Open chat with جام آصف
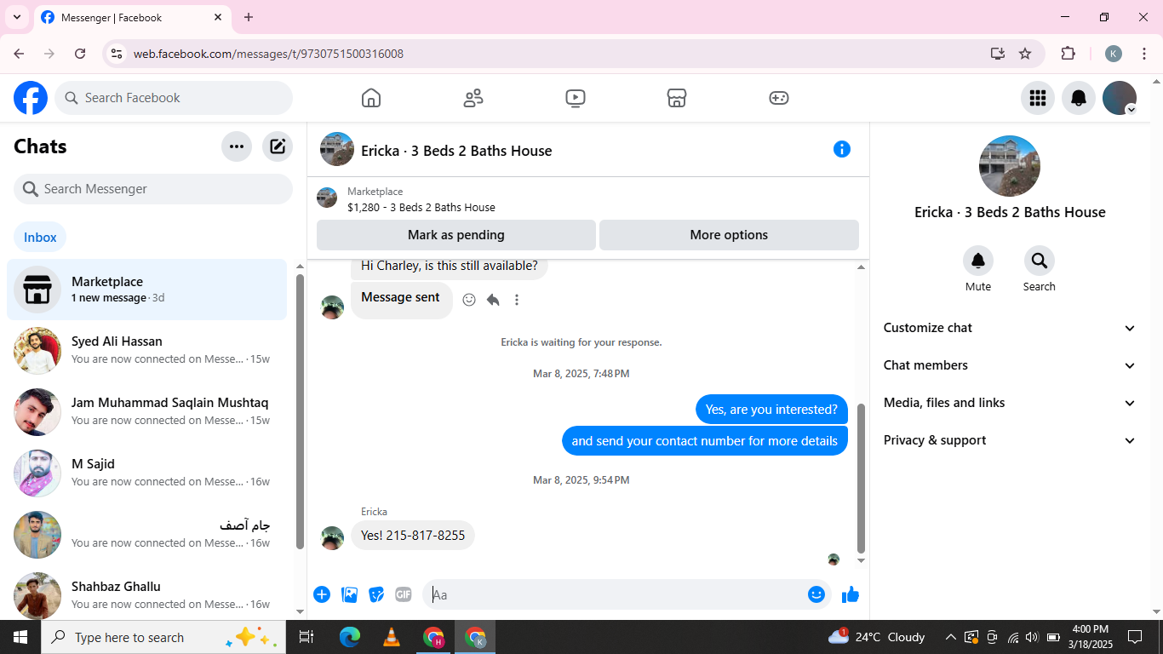The height and width of the screenshot is (654, 1163). 147,535
